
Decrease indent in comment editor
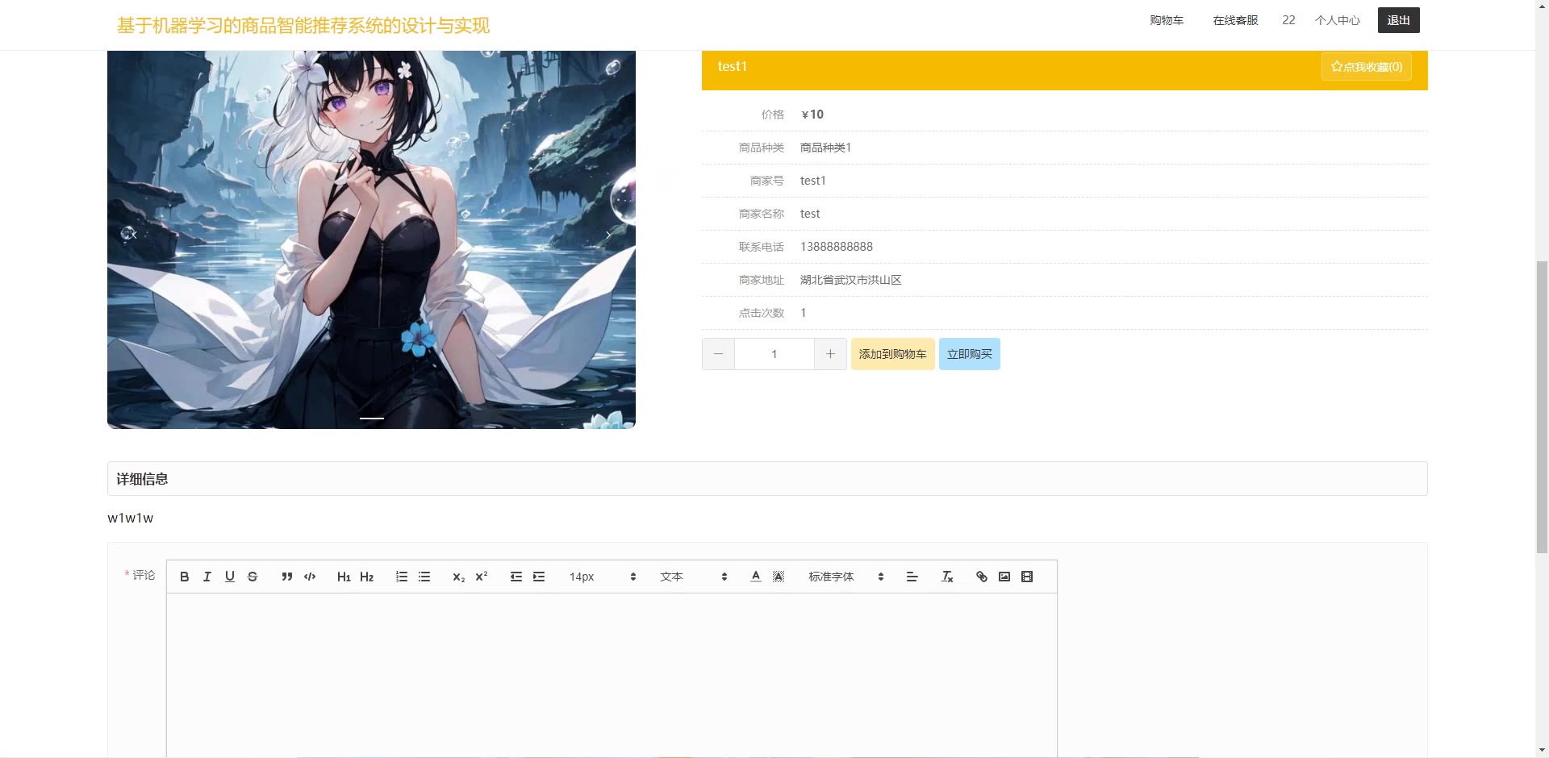click(516, 577)
